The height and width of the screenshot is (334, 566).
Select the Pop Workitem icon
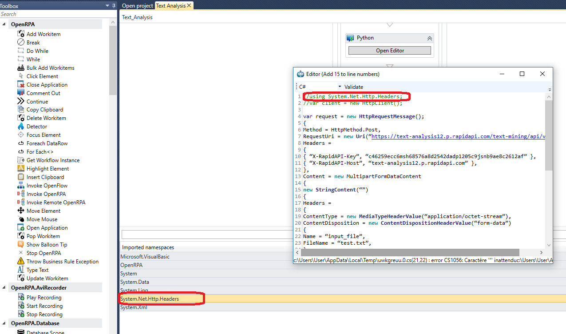(20, 236)
